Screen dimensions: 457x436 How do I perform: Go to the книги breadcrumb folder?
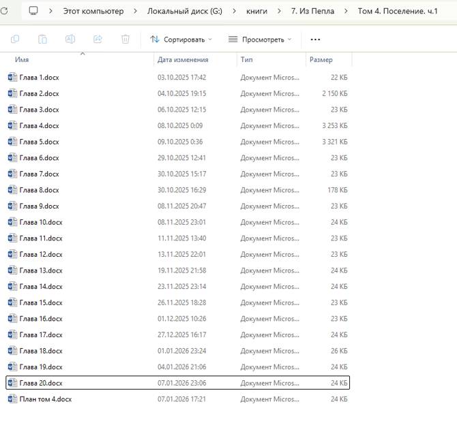tap(256, 12)
